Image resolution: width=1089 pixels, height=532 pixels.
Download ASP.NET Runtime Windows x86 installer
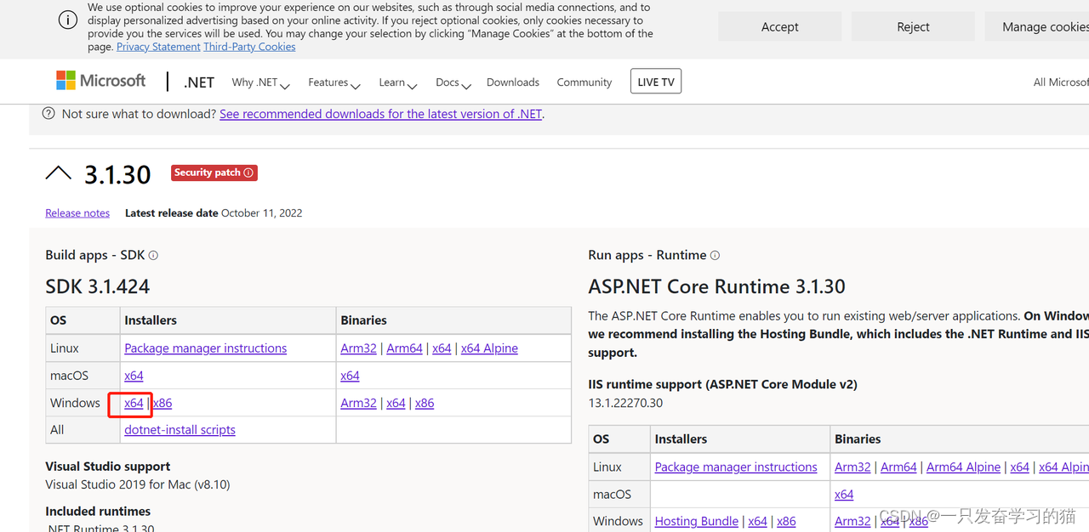[786, 522]
